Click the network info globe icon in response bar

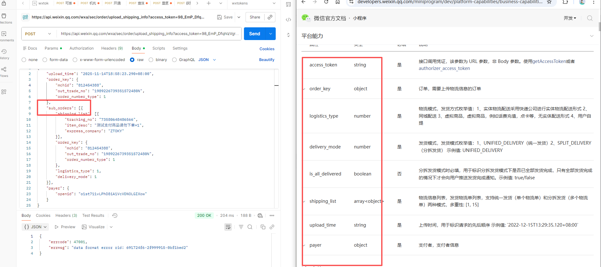pyautogui.click(x=260, y=216)
